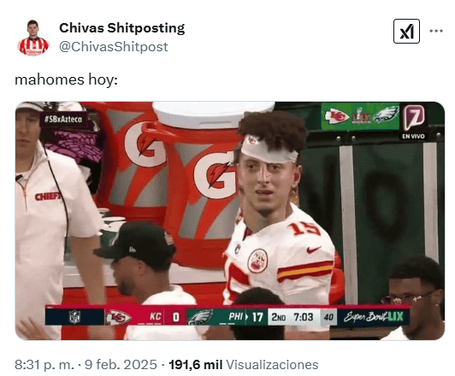Click the NFL shield logo on scoreboard
The width and height of the screenshot is (455, 376).
(x=74, y=316)
